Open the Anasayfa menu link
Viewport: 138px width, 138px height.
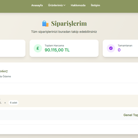[37, 5]
